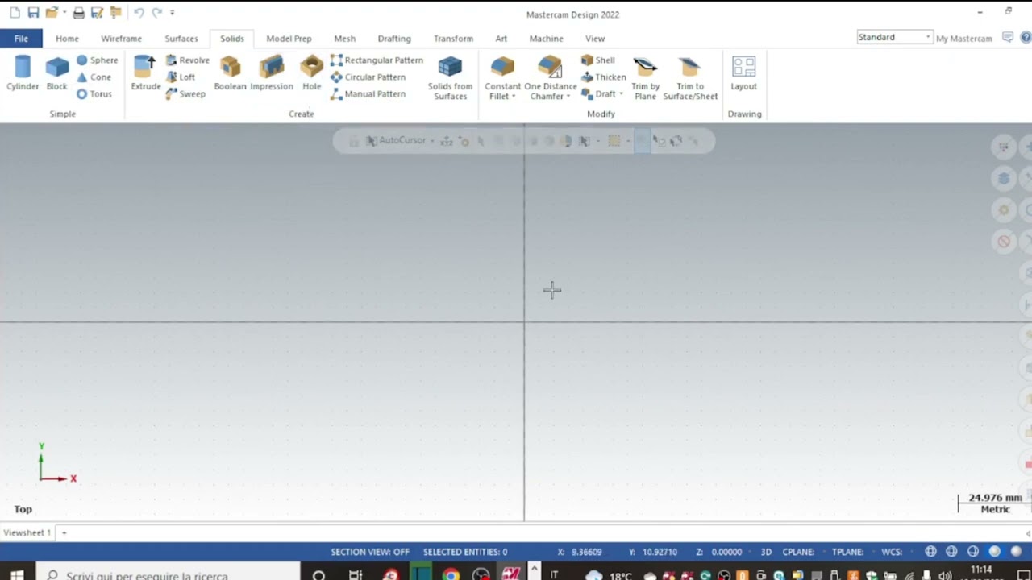Expand One Distance Chamfer dropdown arrow
This screenshot has width=1032, height=580.
tap(568, 97)
